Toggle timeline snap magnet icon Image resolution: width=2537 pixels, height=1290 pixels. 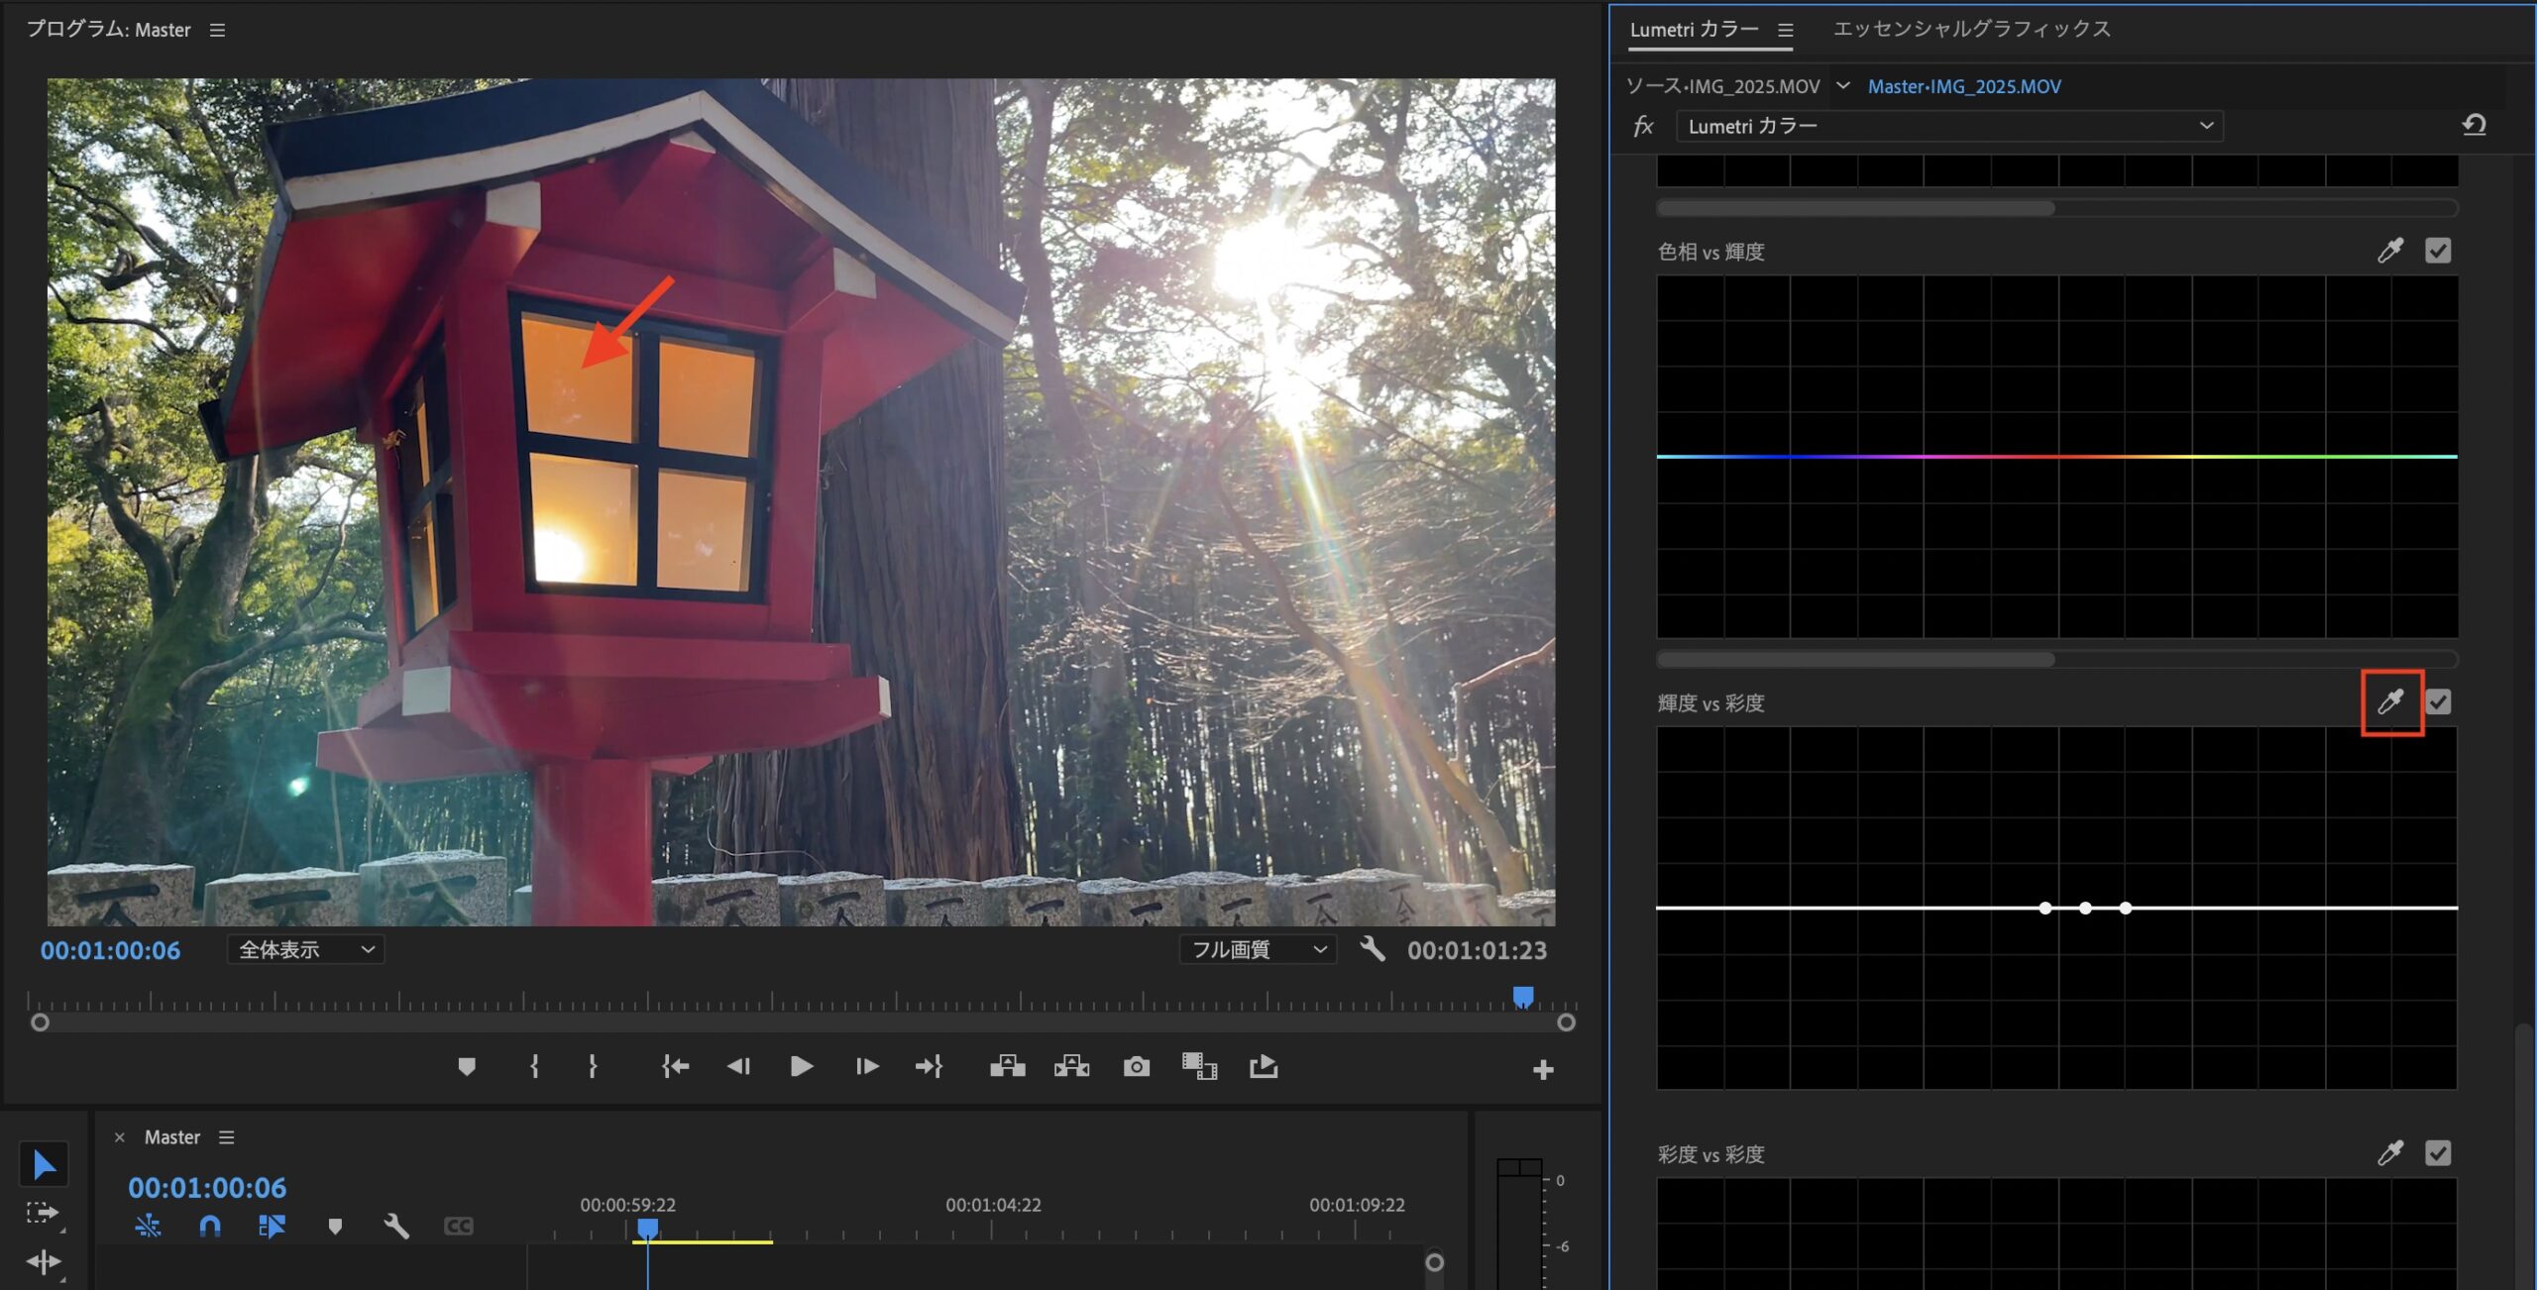pyautogui.click(x=209, y=1227)
